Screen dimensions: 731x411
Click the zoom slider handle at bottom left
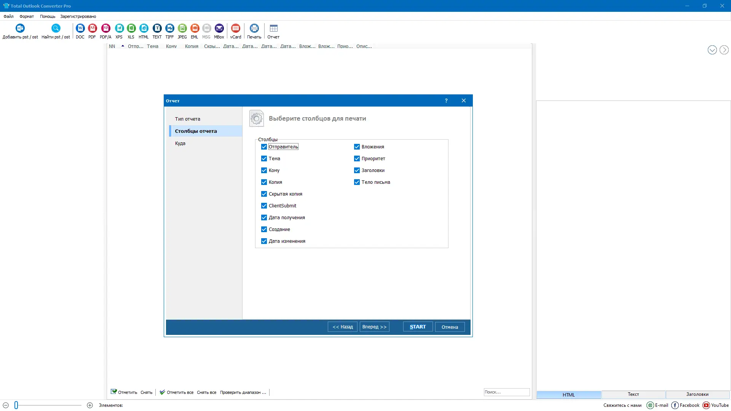(x=16, y=405)
